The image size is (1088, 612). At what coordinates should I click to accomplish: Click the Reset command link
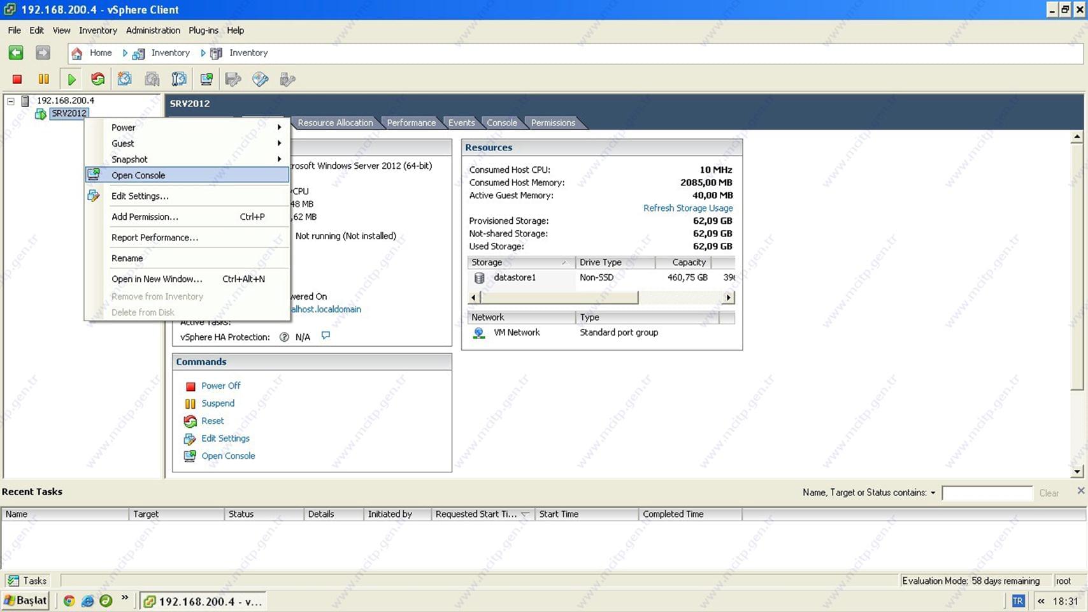point(213,421)
